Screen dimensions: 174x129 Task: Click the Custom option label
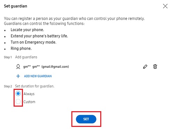(x=29, y=102)
